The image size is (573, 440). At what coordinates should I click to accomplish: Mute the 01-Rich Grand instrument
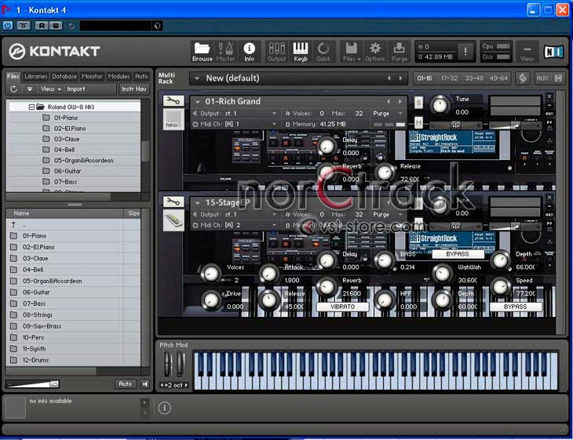[418, 123]
